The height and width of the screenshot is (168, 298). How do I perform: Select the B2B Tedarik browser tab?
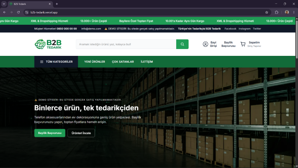coord(30,4)
